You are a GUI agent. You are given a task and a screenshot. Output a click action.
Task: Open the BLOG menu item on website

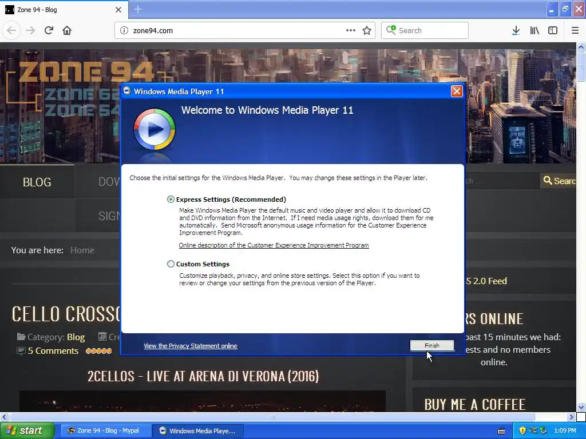tap(37, 182)
